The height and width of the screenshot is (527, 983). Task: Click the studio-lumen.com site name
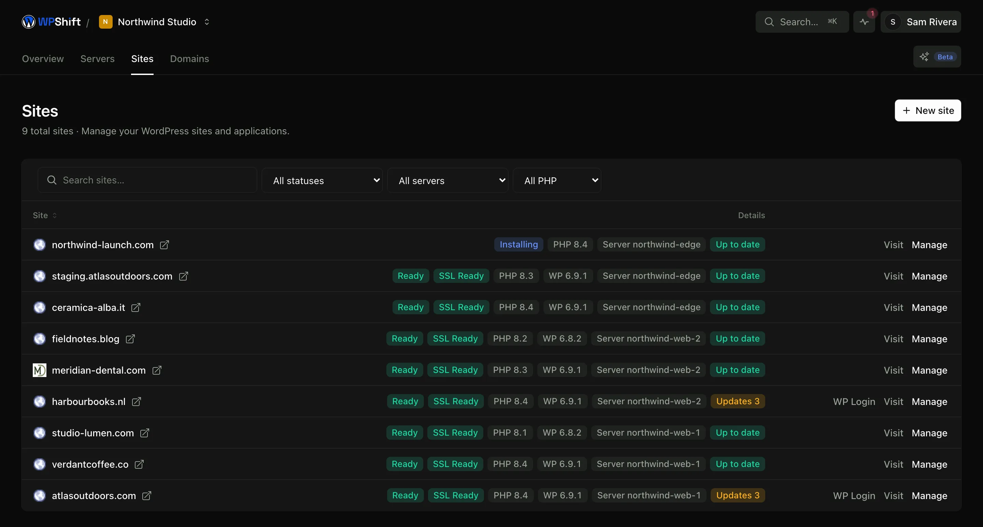point(93,433)
